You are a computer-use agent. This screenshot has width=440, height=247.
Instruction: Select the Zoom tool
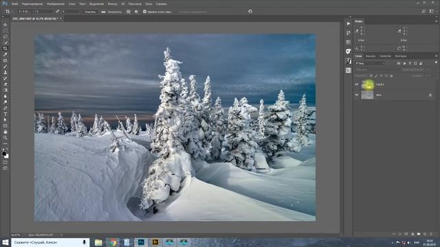pyautogui.click(x=5, y=137)
